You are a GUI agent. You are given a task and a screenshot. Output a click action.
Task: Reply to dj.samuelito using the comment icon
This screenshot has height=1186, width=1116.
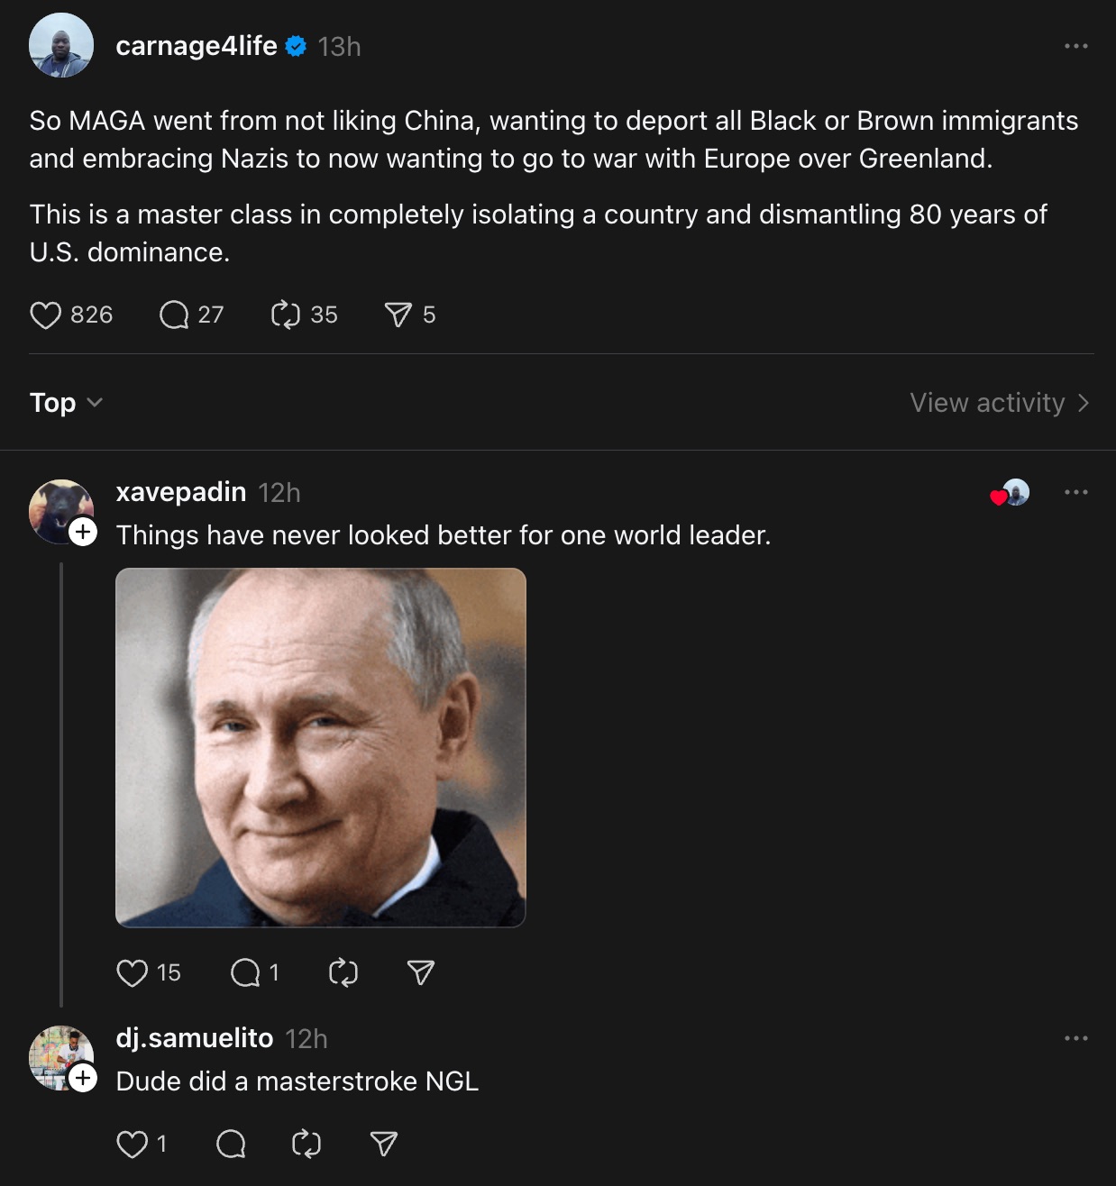pos(232,1142)
